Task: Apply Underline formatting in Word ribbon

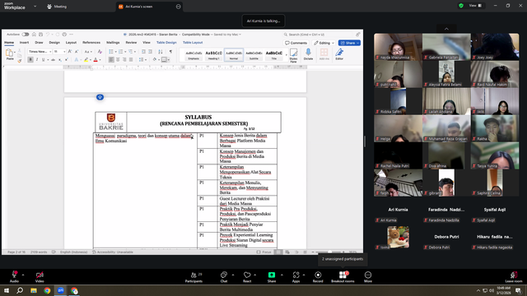Action: click(43, 60)
